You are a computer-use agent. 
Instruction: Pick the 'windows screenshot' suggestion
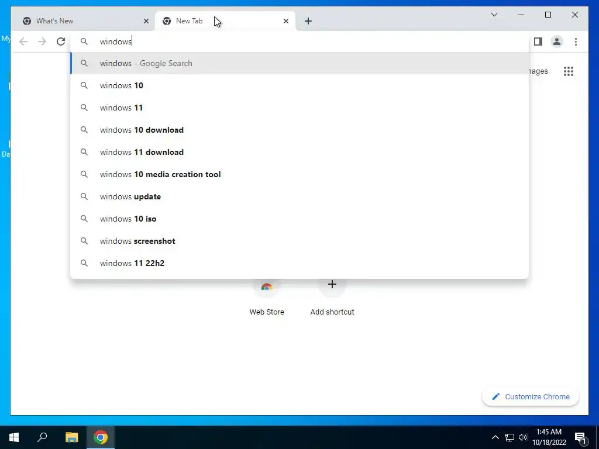point(299,241)
